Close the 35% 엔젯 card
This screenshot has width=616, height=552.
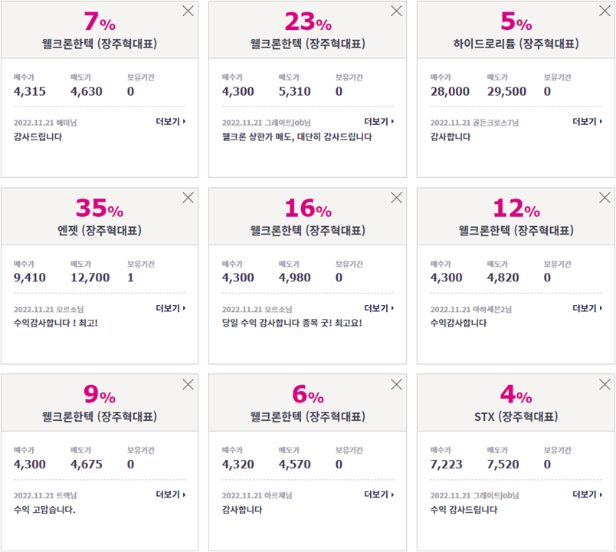188,198
